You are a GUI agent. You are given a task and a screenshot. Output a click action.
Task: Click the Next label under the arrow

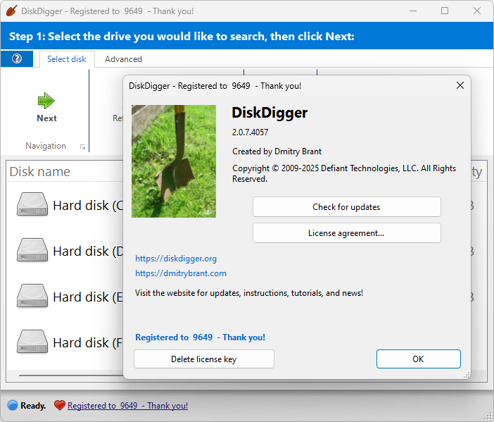(46, 118)
